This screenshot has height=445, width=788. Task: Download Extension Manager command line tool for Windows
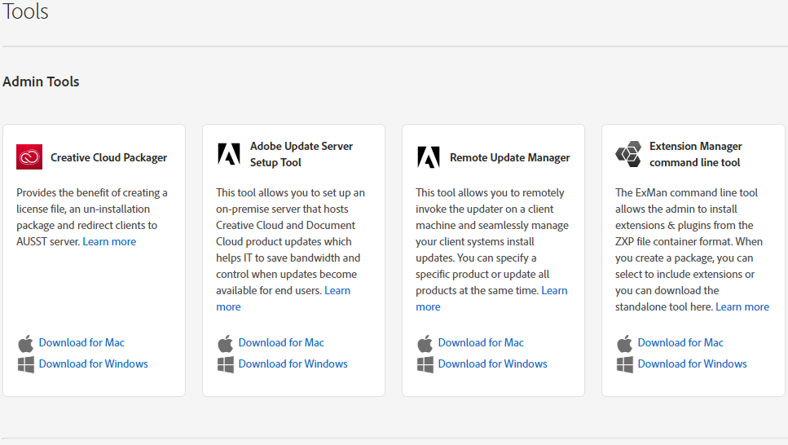(x=693, y=364)
